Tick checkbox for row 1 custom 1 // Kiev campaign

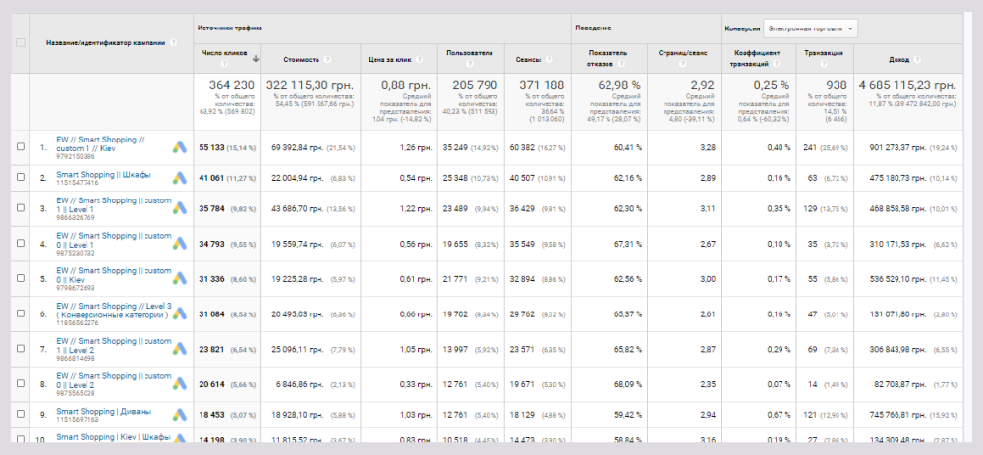(21, 147)
